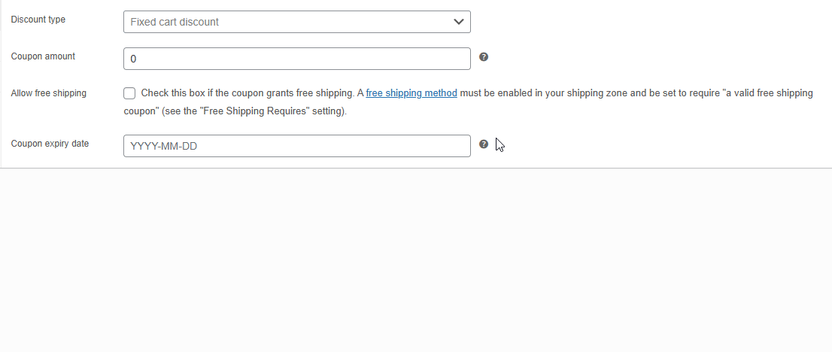The image size is (832, 352).
Task: Open the Discount type dropdown
Action: coord(296,22)
